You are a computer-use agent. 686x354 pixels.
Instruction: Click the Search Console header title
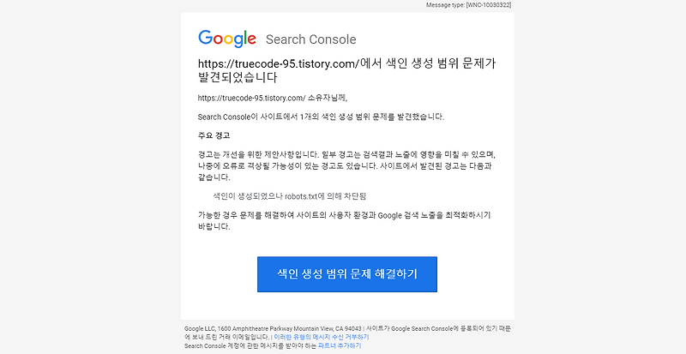click(310, 39)
